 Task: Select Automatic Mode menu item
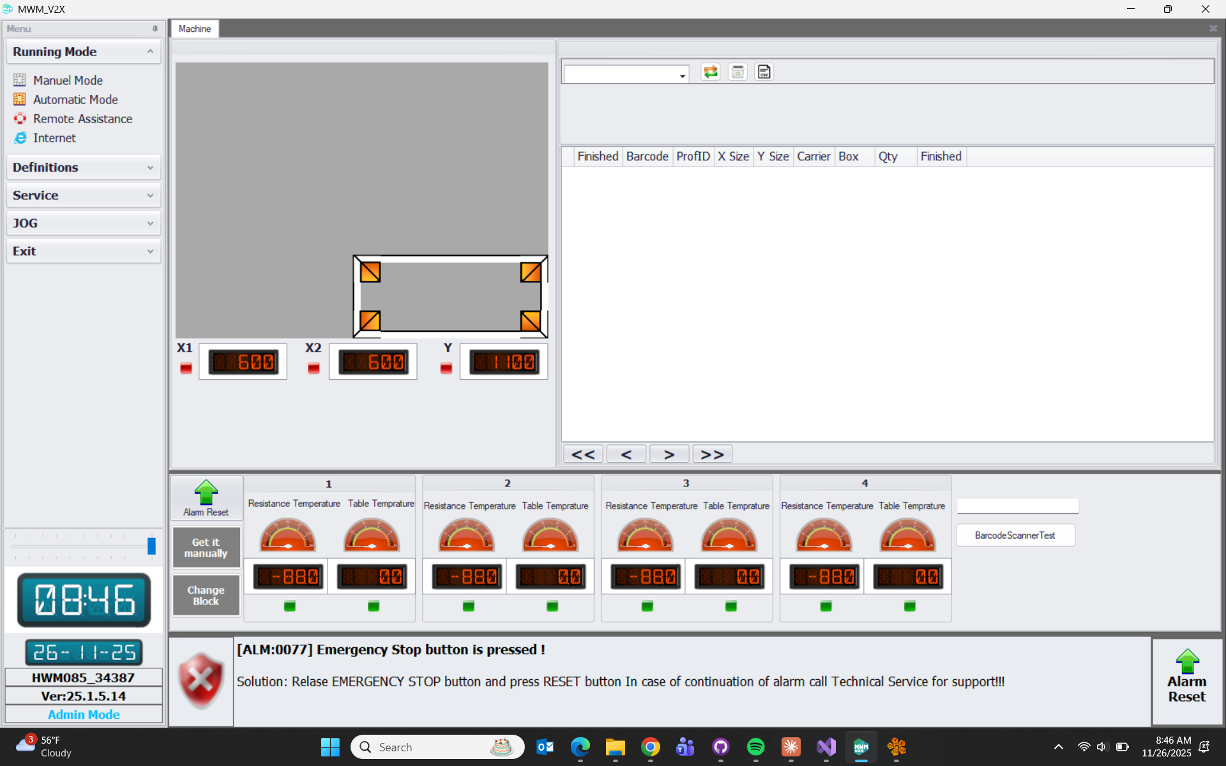pyautogui.click(x=75, y=100)
